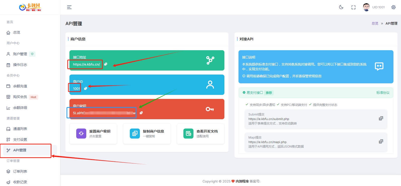Copy the Mapi endpoint URL

click(x=381, y=142)
